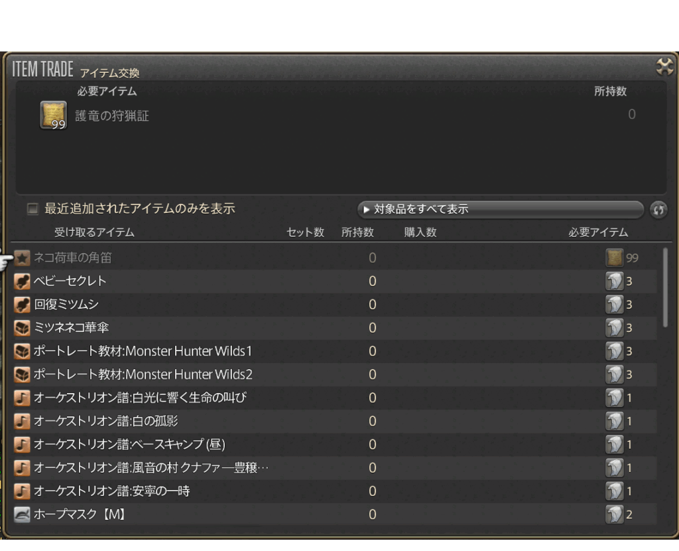Enable 最近追加されたアイテムのみを表示 checkbox
This screenshot has height=551, width=679.
pos(32,209)
